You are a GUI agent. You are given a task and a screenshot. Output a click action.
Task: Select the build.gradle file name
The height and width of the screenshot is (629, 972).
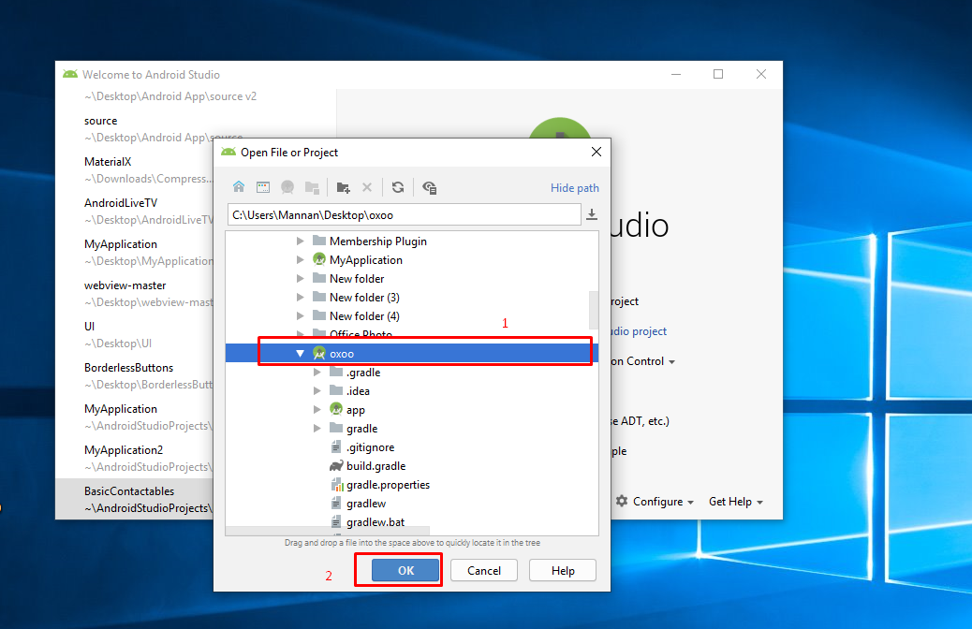click(376, 466)
